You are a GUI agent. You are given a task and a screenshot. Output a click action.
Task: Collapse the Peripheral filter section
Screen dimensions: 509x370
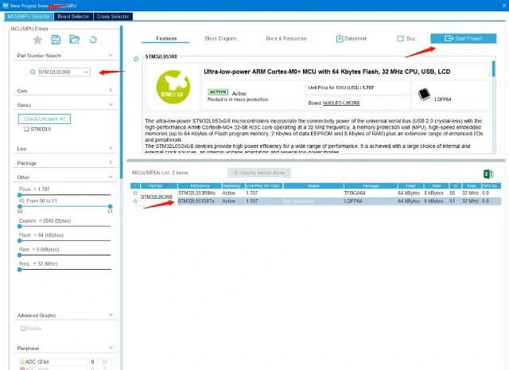[x=111, y=348]
